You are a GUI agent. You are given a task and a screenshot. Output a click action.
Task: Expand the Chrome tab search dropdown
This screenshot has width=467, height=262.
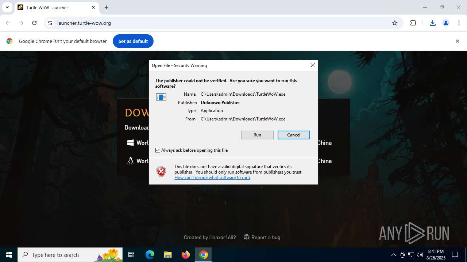(x=7, y=7)
